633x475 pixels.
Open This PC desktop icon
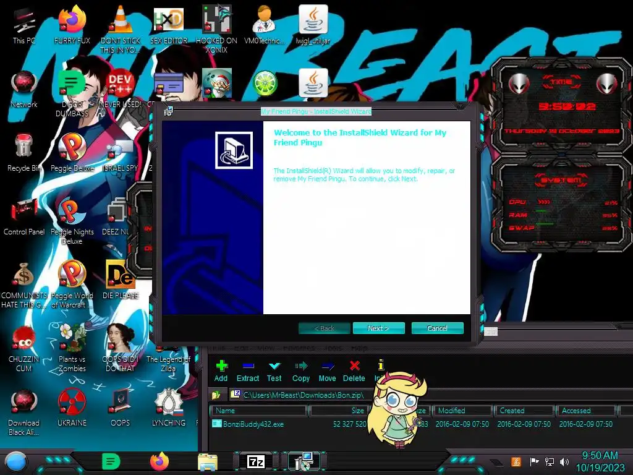click(x=24, y=26)
